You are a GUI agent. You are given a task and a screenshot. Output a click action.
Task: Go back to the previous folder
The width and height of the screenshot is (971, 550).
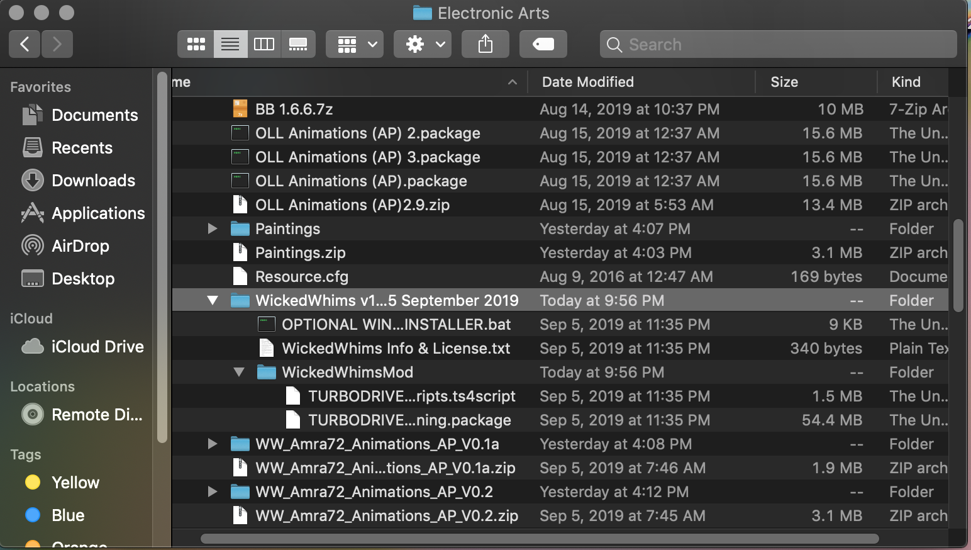pos(25,44)
